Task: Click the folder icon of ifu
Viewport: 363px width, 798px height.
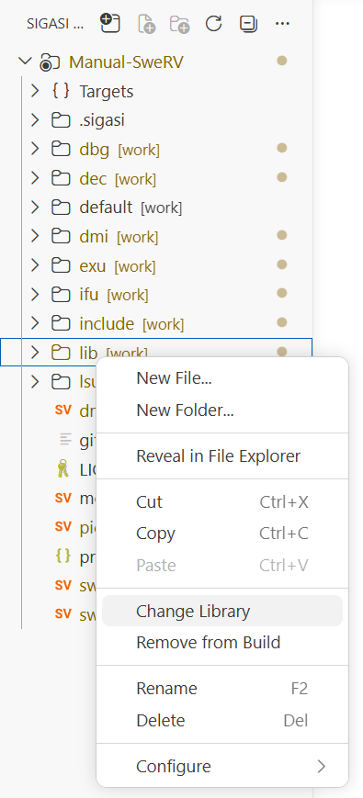Action: 61,295
